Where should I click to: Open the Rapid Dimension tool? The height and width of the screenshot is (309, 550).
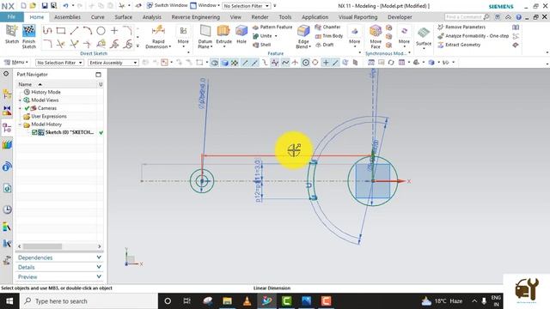pos(158,36)
